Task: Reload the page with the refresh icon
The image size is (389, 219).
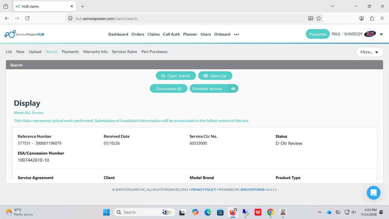Action: 27,18
